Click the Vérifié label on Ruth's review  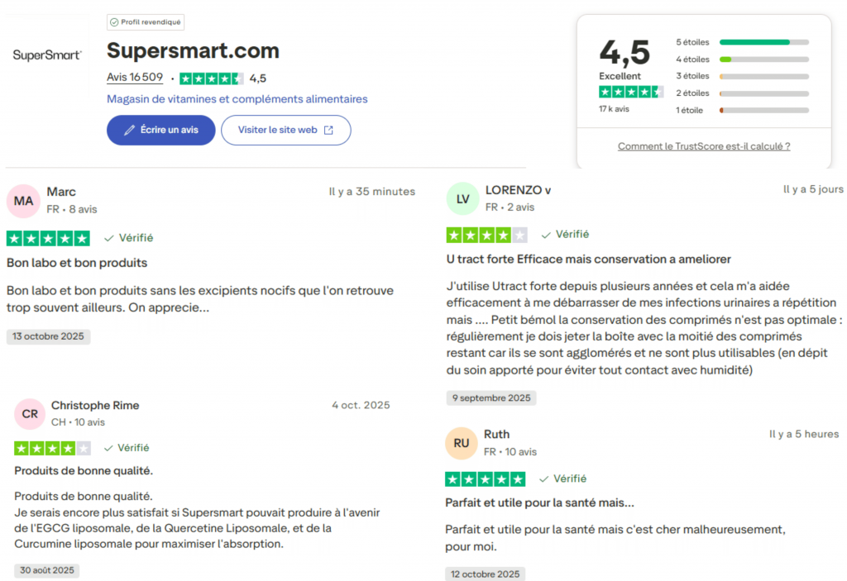click(572, 479)
